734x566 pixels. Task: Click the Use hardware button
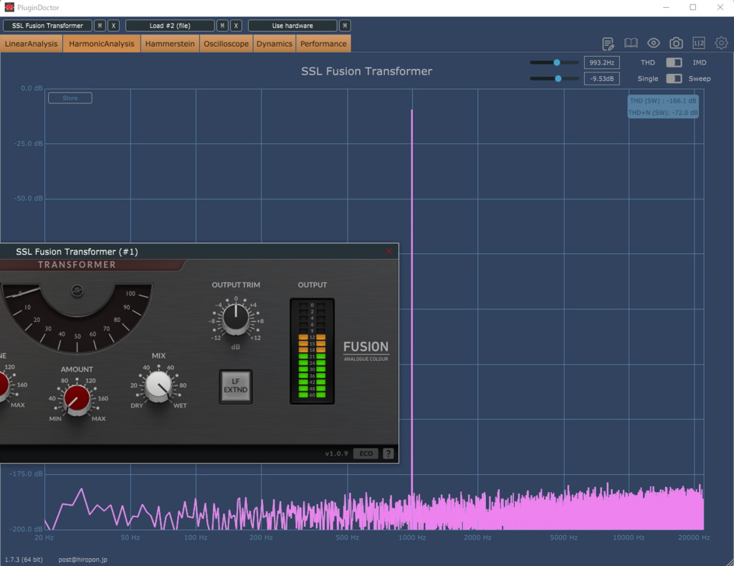click(x=292, y=26)
